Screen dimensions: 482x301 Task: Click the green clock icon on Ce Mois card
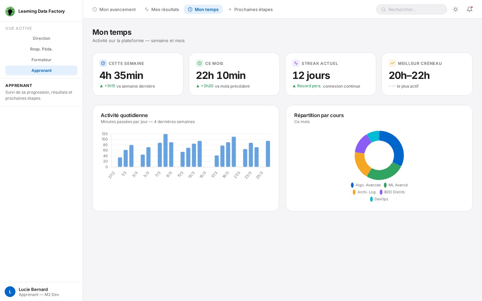pyautogui.click(x=199, y=63)
